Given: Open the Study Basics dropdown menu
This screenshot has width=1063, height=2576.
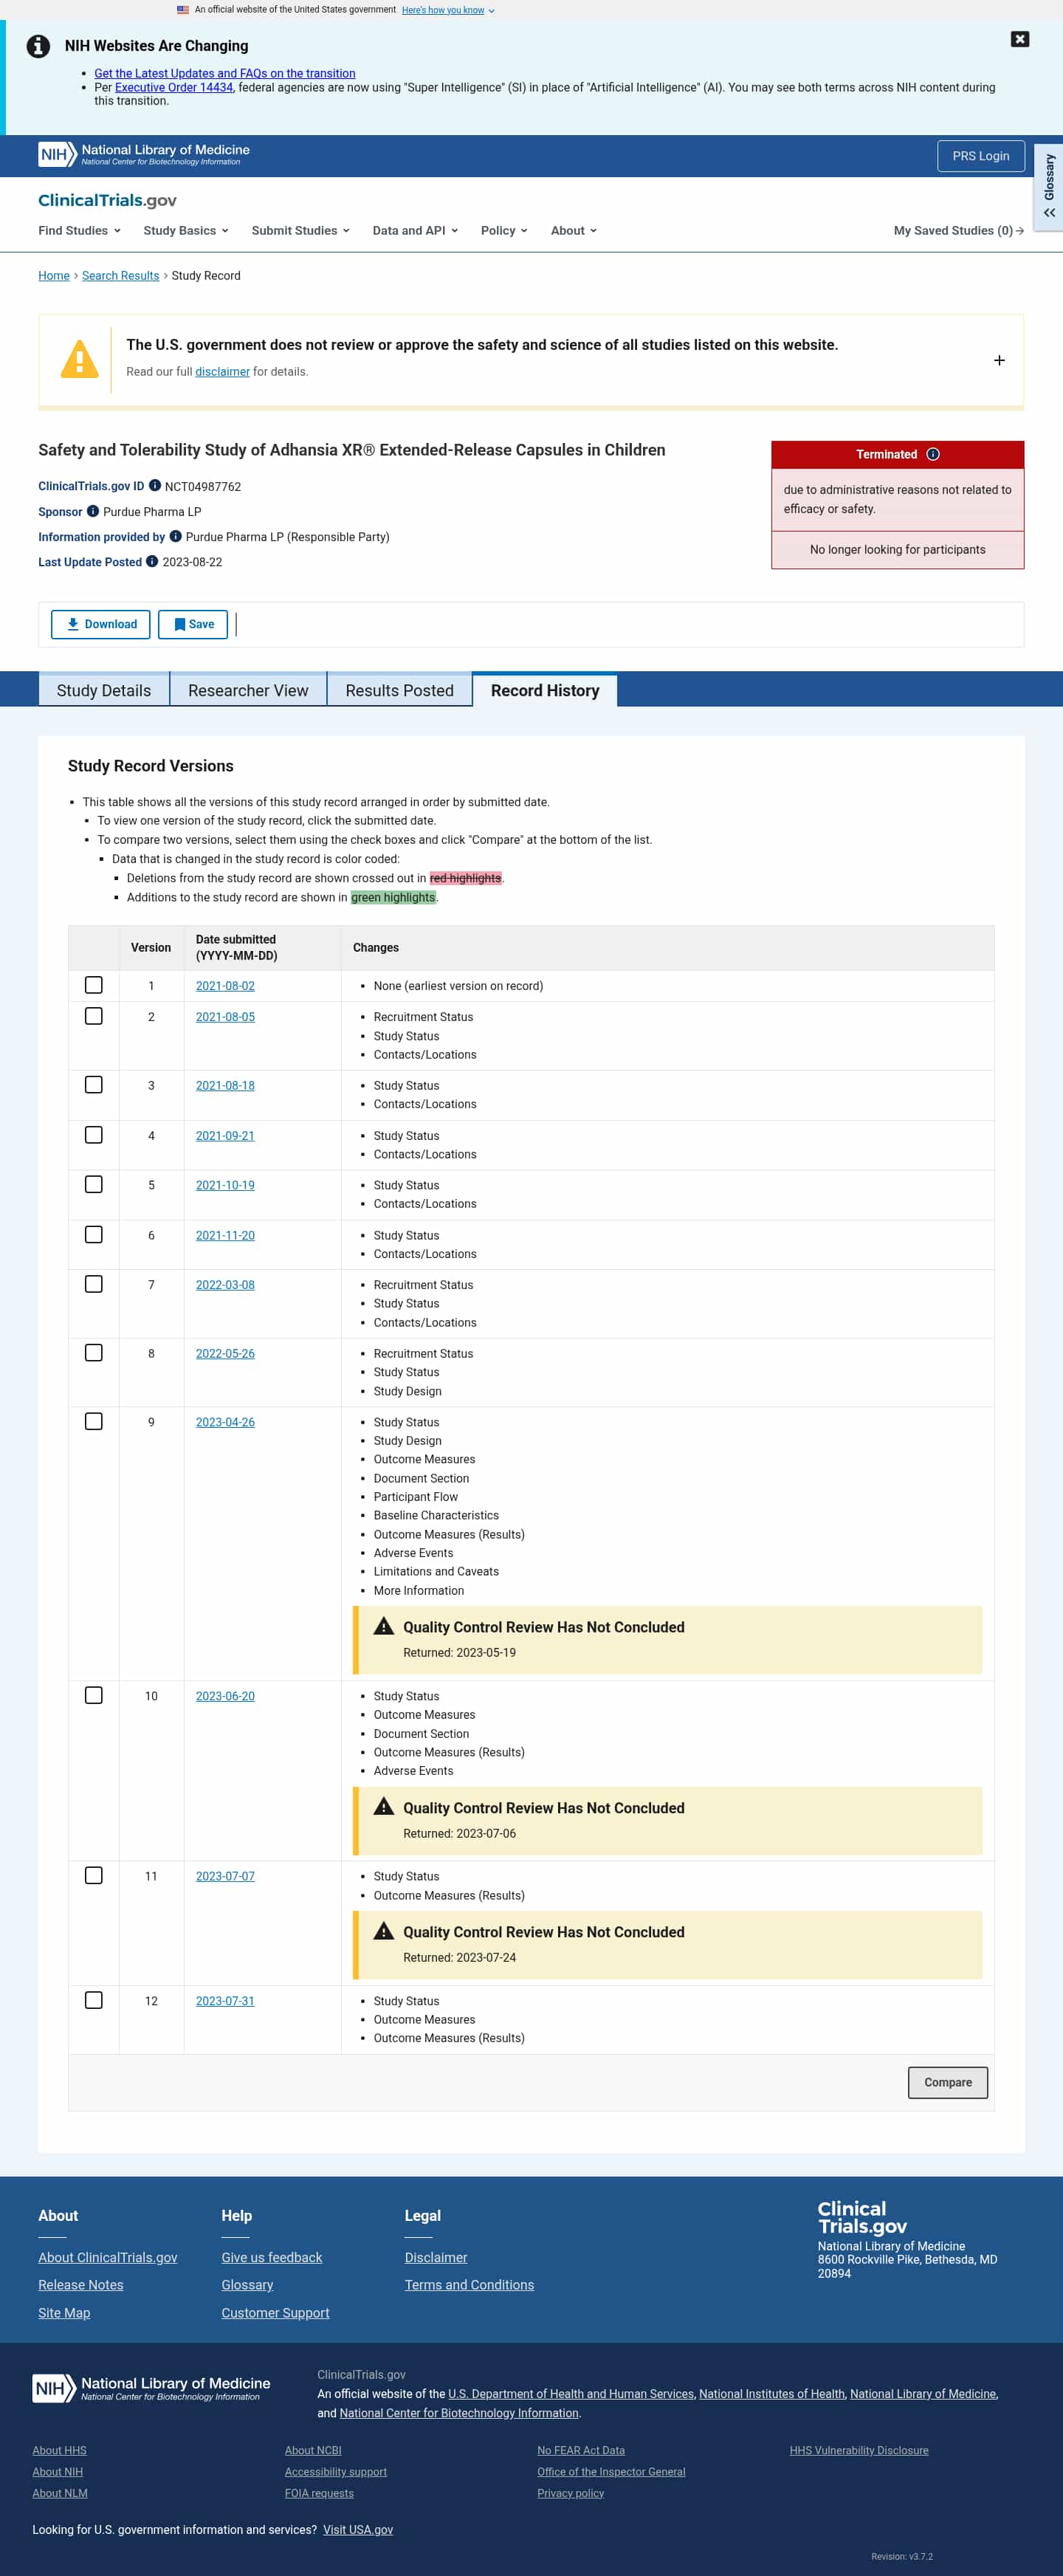Looking at the screenshot, I should pyautogui.click(x=186, y=230).
